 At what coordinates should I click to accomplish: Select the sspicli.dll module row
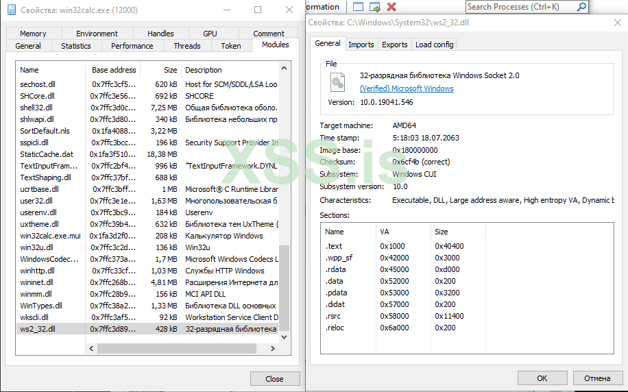point(149,142)
